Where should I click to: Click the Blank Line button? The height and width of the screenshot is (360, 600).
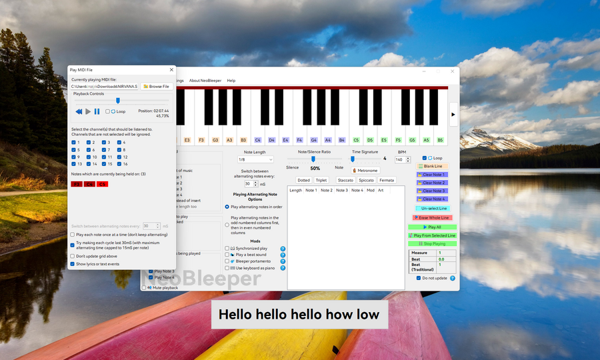click(432, 167)
